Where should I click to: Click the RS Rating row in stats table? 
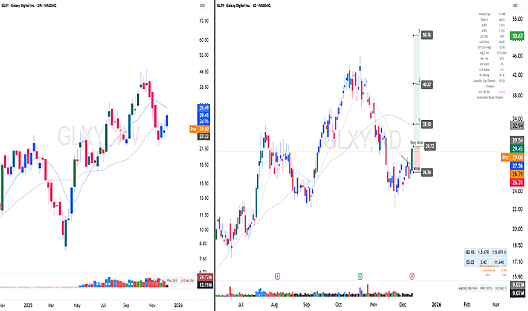point(491,75)
